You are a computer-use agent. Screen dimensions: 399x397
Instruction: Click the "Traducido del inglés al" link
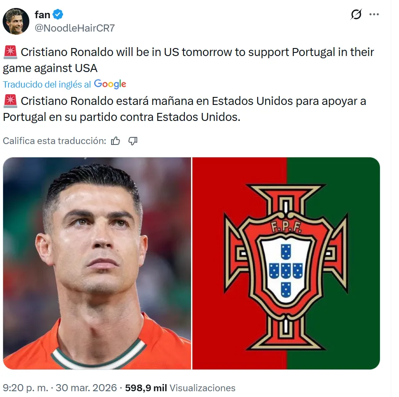tap(47, 84)
